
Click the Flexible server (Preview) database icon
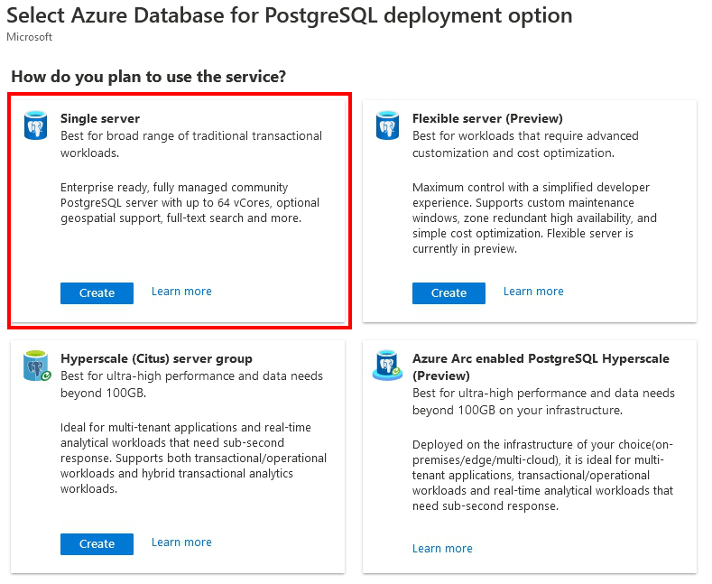(387, 126)
